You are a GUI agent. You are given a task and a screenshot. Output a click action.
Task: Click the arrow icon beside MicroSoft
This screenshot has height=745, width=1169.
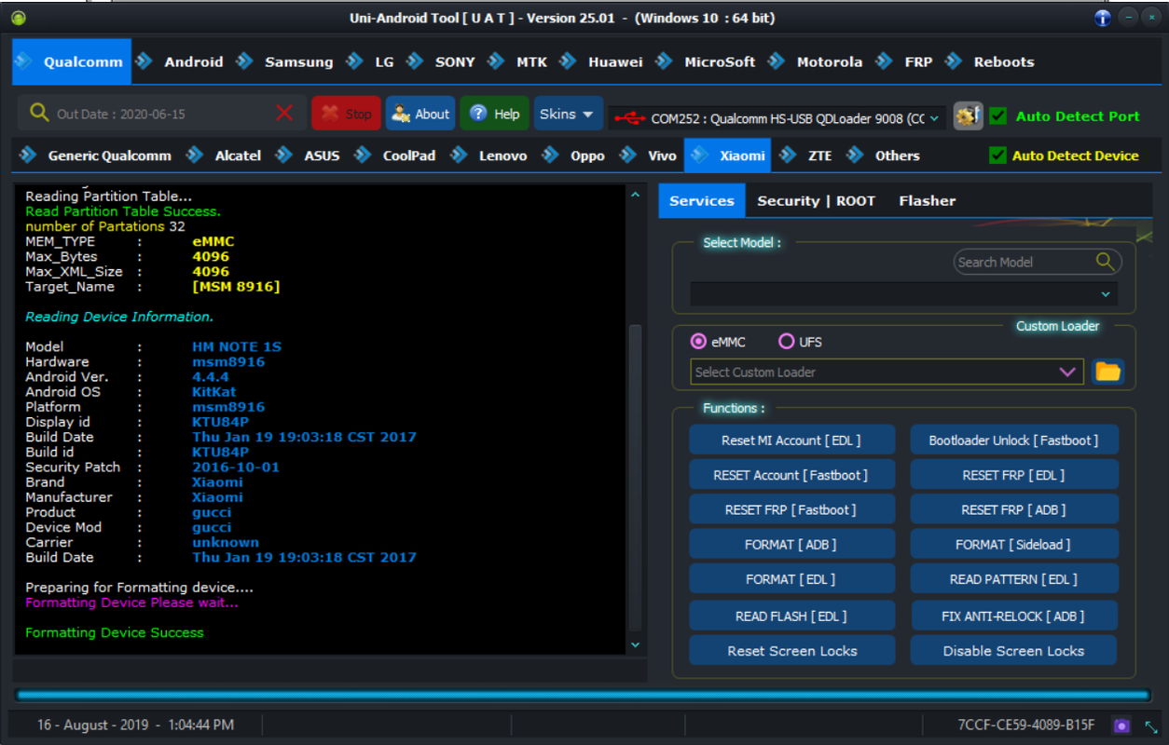665,61
